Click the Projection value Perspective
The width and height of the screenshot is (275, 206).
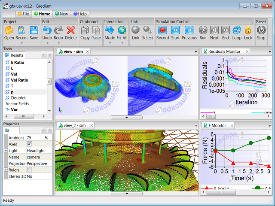click(37, 164)
